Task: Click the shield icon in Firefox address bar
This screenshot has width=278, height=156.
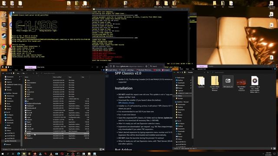Action: click(x=111, y=66)
